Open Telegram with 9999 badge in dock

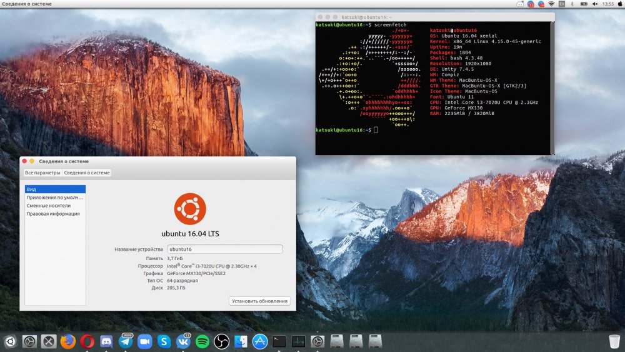pos(126,341)
